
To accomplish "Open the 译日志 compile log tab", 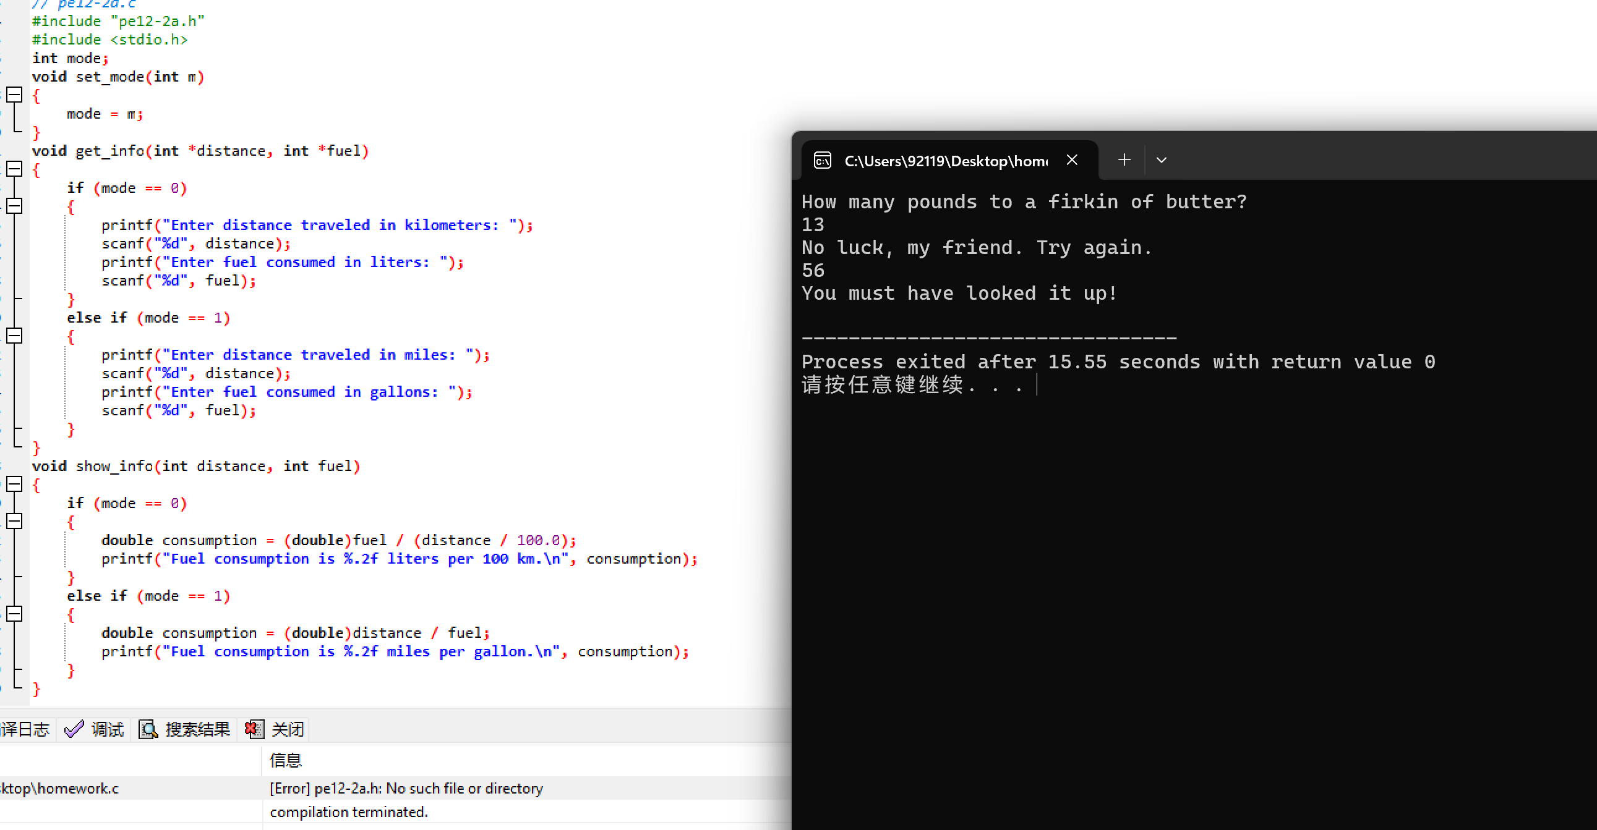I will click(25, 729).
